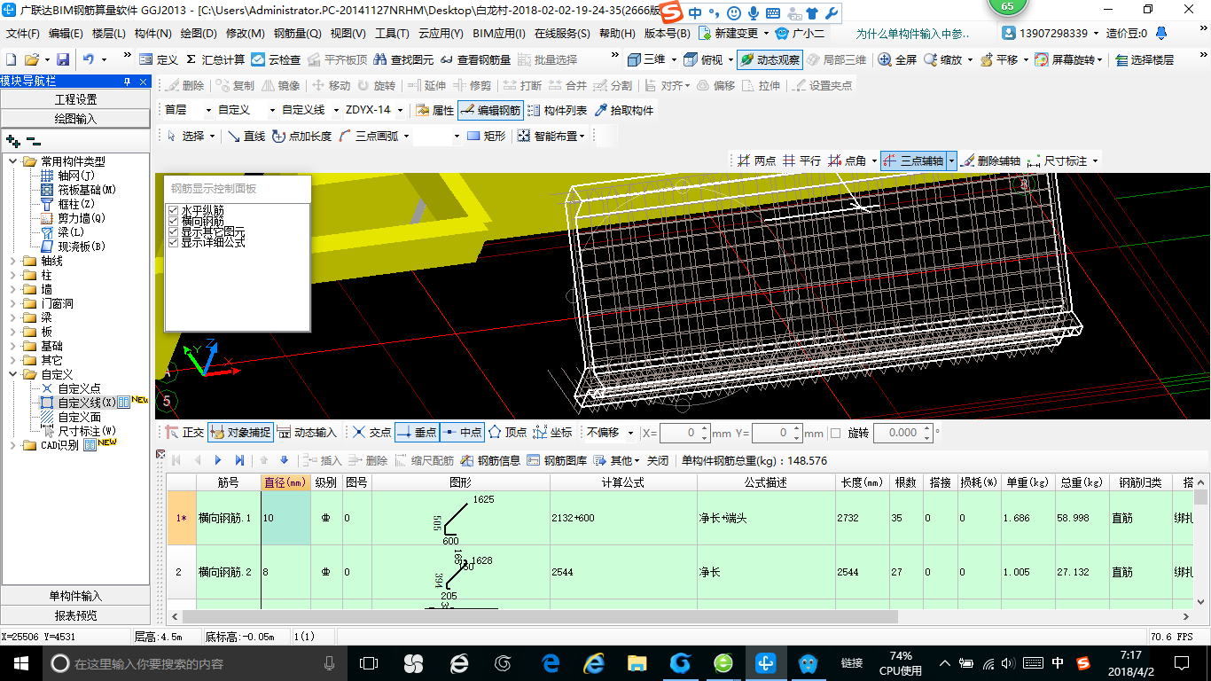Click the Edge browser taskbar icon
Screen dimensions: 1211x681
tap(550, 662)
